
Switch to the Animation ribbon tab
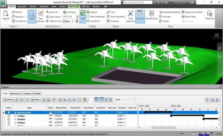44,6
